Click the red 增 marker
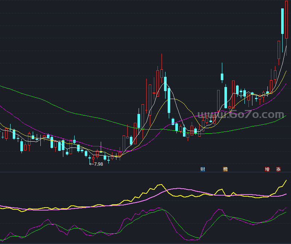 pyautogui.click(x=267, y=169)
